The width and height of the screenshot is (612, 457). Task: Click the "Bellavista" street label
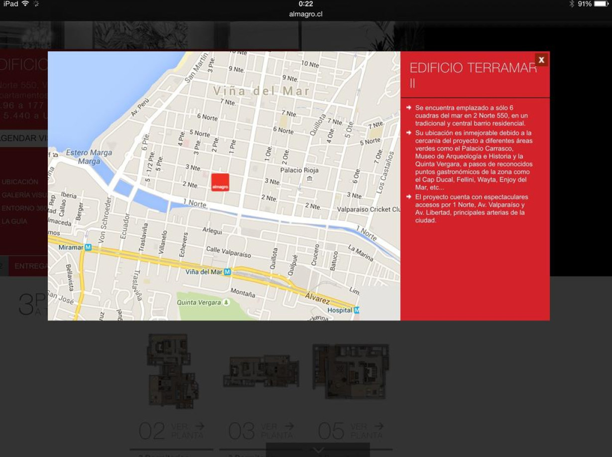pos(70,278)
